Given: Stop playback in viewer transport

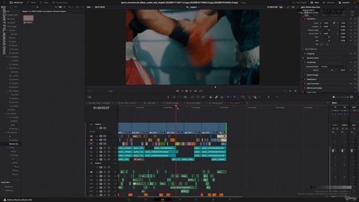Looking at the screenshot, I should tap(187, 91).
